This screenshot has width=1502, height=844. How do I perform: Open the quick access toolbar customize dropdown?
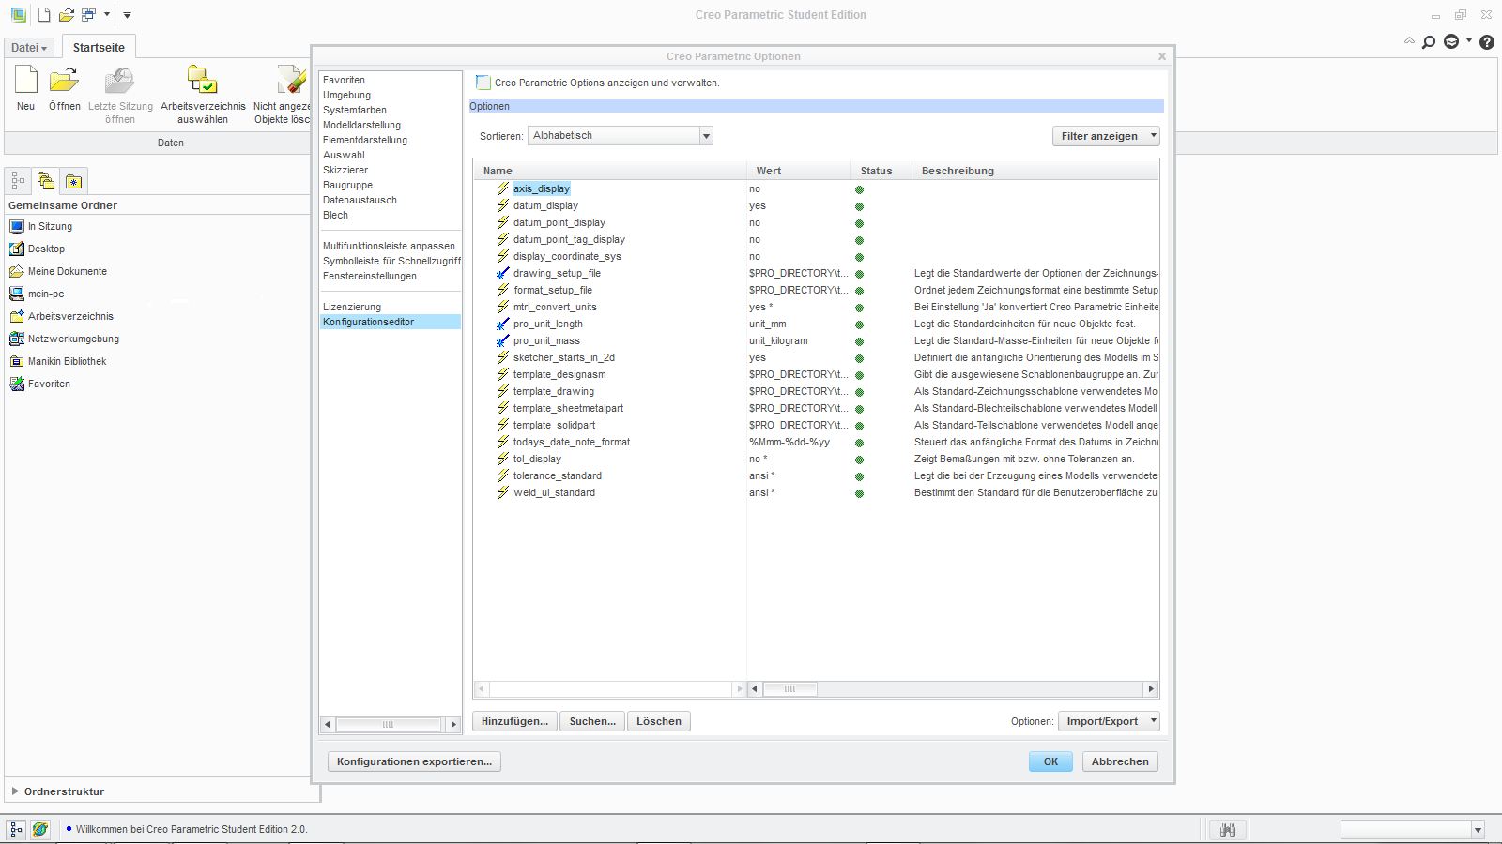coord(127,15)
